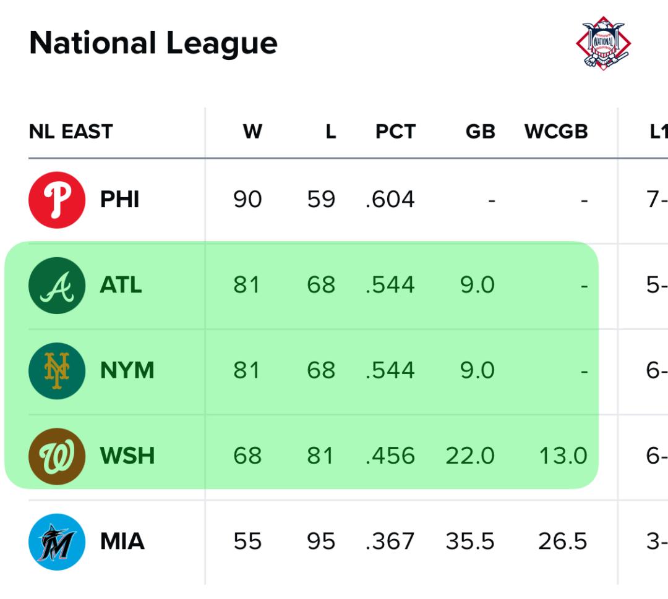Select Phillies .604 winning percentage cell
The width and height of the screenshot is (668, 599).
click(x=390, y=199)
